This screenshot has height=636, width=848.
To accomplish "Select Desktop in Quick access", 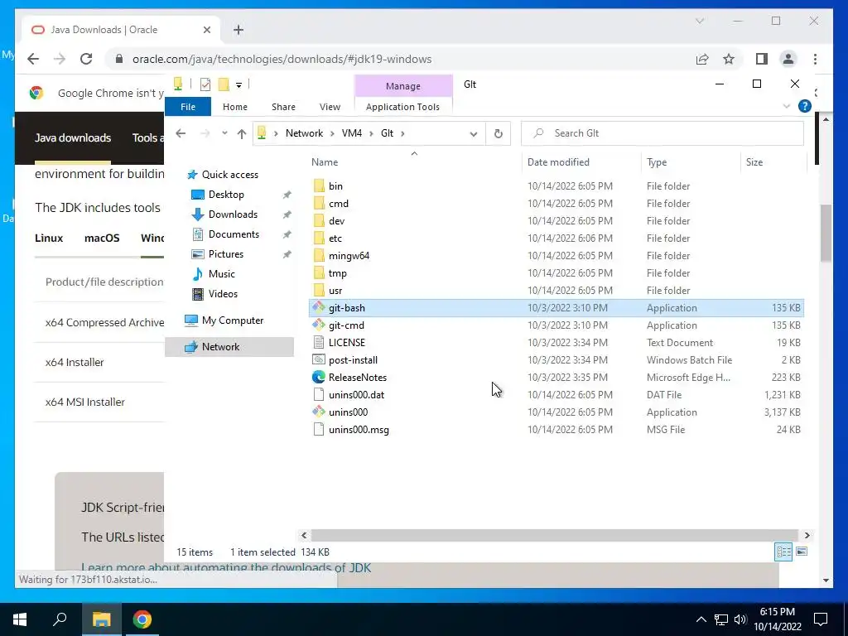I will (x=218, y=194).
